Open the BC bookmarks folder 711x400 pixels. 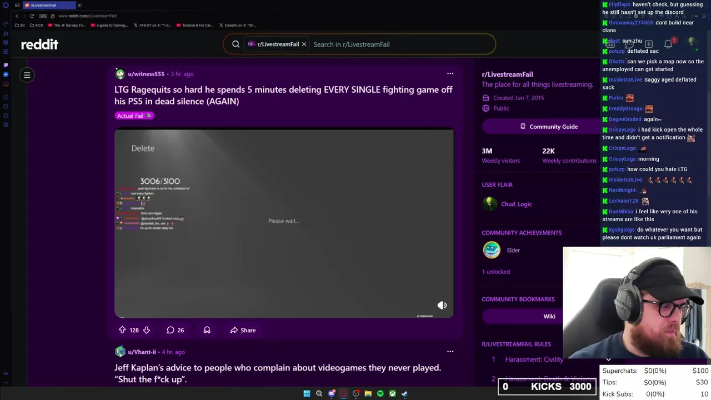point(20,25)
